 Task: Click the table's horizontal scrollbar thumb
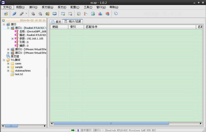tap(111, 124)
